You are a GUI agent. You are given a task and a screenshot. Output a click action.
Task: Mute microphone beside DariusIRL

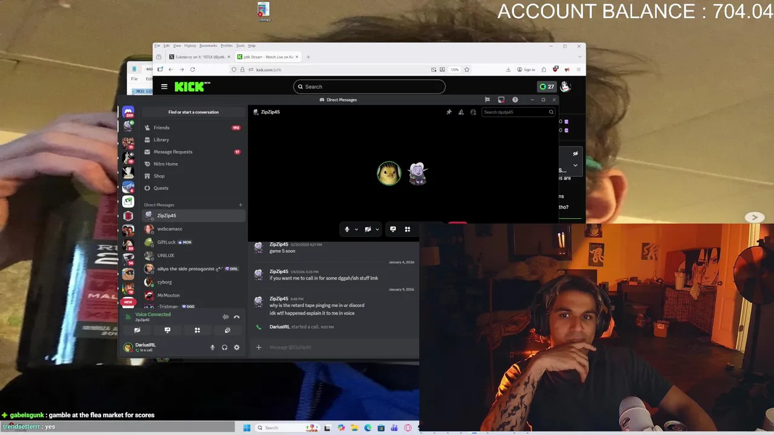point(212,347)
